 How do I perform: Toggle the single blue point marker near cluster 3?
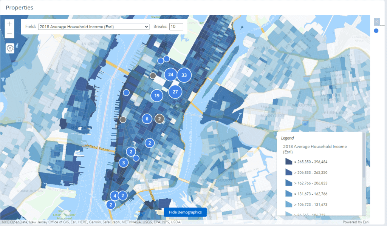[136, 159]
